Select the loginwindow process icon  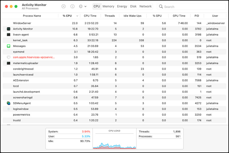(x=9, y=109)
